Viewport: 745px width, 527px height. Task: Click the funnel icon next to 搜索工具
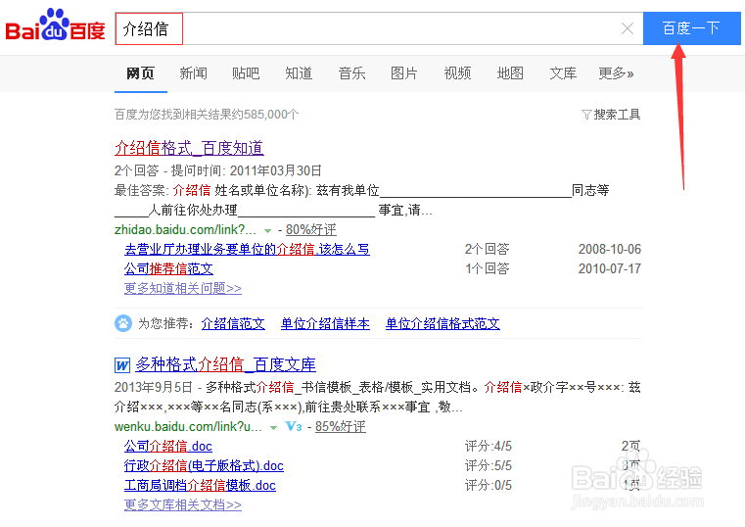(x=586, y=115)
